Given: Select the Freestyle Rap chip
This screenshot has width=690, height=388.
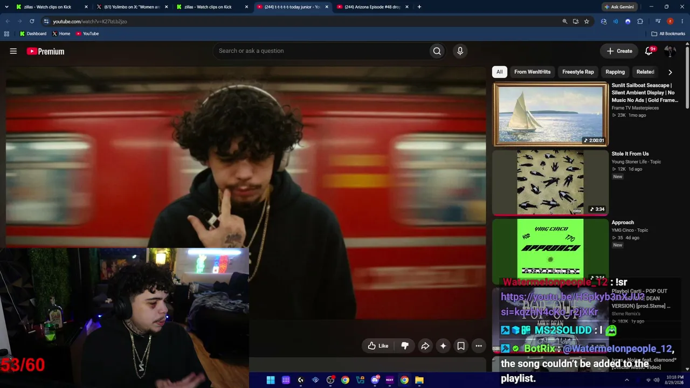Looking at the screenshot, I should click(x=578, y=72).
